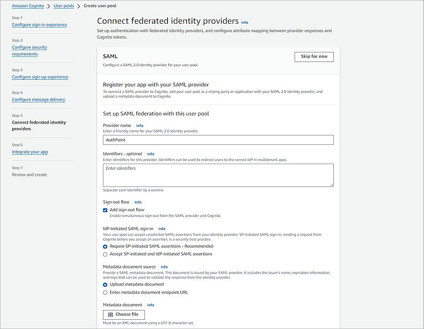This screenshot has width=424, height=329.
Task: View Info for IdP-initiated SAML sign-in
Action: 162,229
